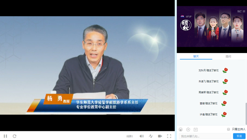Viewport: 247px width, 140px height.
Task: Click the rose next to 朱逸飞
Action: [225, 81]
